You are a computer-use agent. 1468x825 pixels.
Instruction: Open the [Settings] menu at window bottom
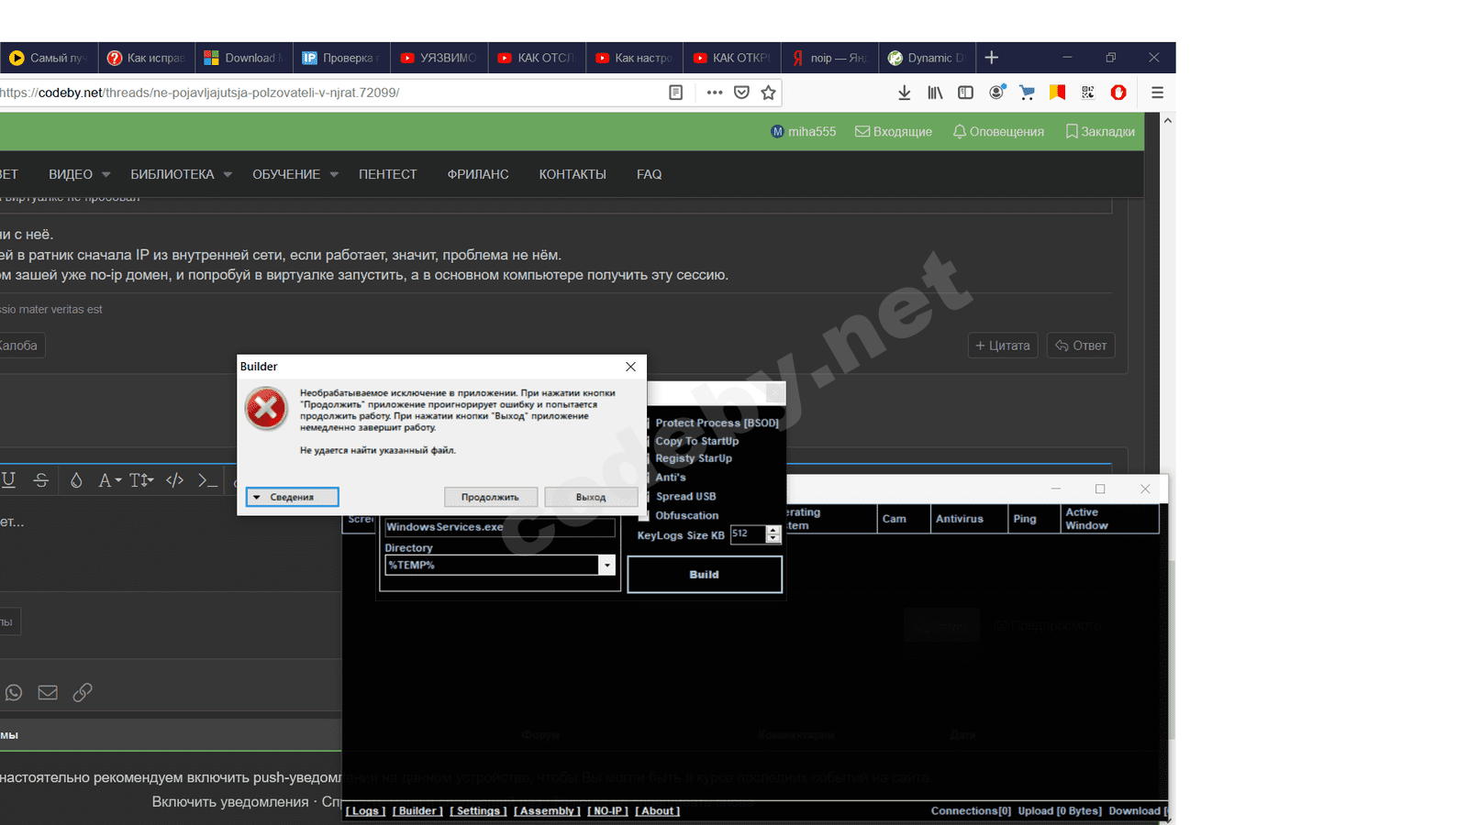(x=478, y=811)
